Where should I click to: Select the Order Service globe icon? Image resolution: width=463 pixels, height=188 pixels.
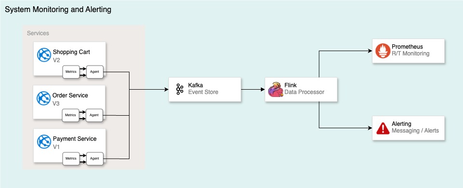[x=44, y=98]
